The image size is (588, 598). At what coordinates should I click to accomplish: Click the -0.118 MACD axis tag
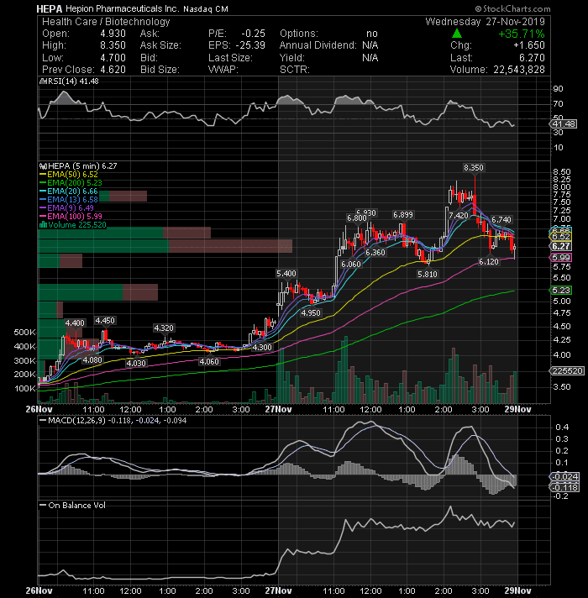pos(564,488)
